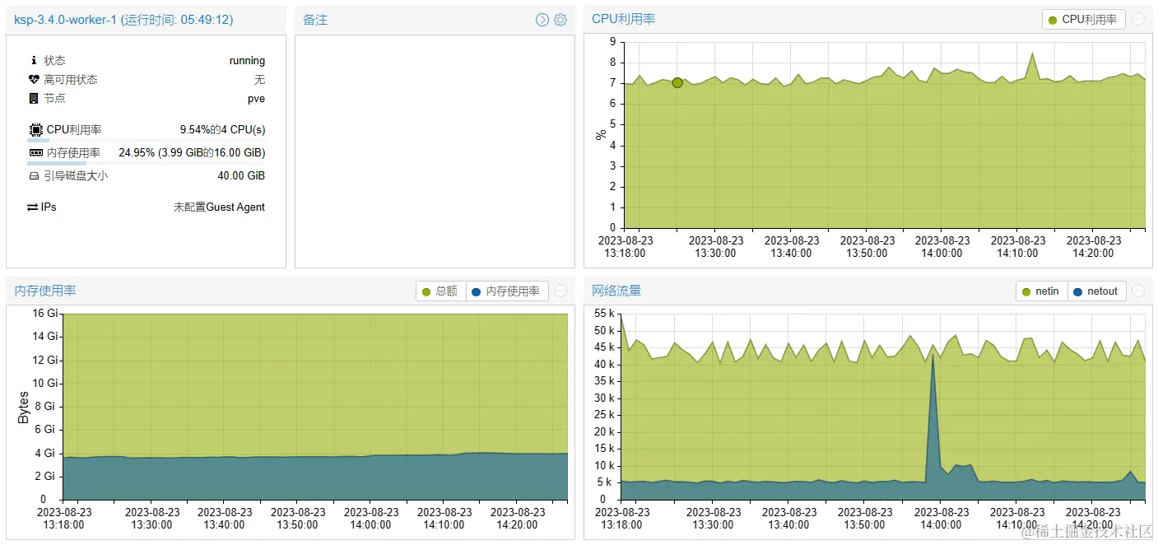1158x545 pixels.
Task: Click the zoom reset circle in 内存使用率 chart header
Action: click(560, 291)
